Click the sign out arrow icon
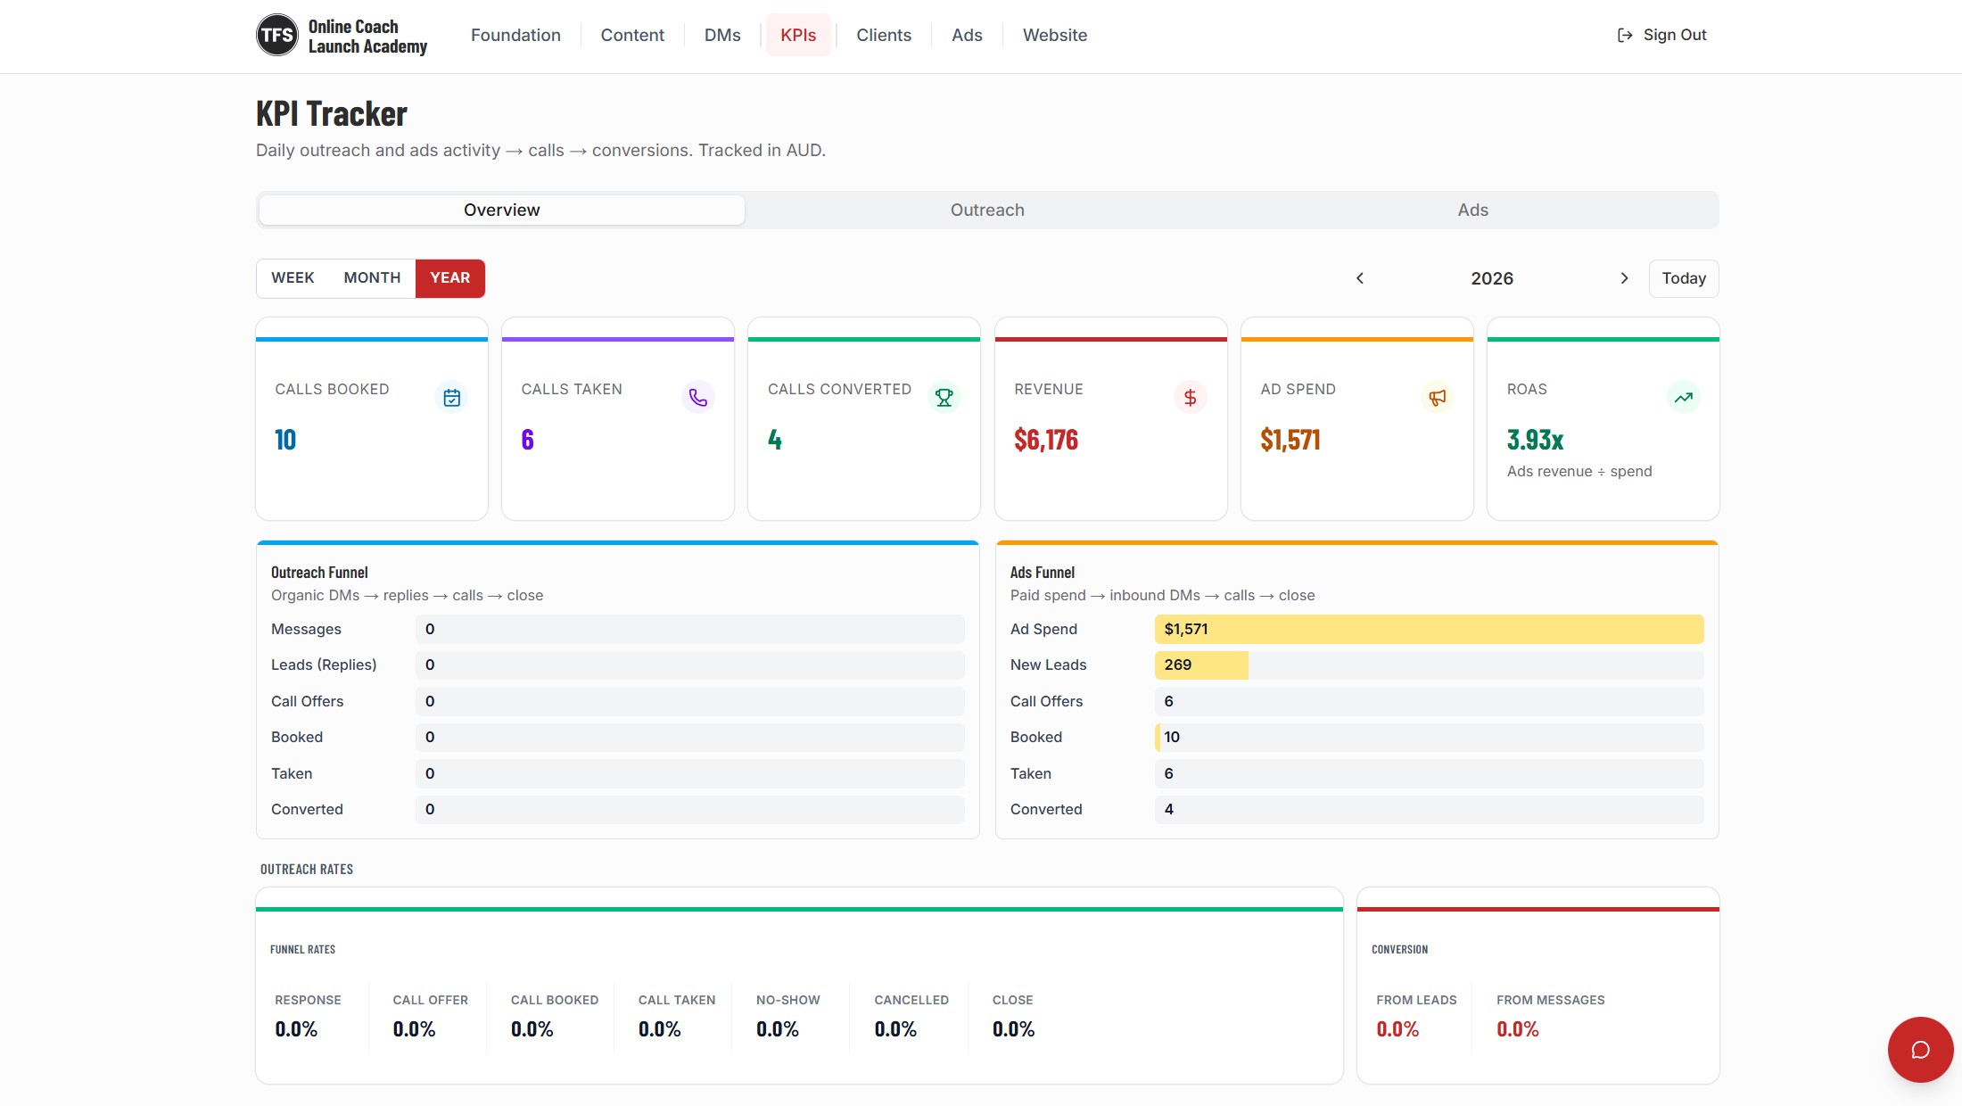Viewport: 1962px width, 1106px height. 1625,36
